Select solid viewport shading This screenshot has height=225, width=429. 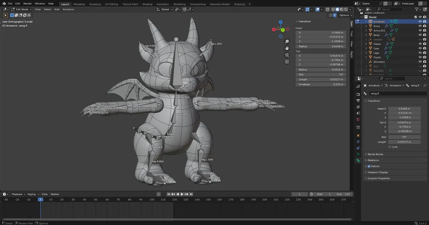(x=338, y=9)
